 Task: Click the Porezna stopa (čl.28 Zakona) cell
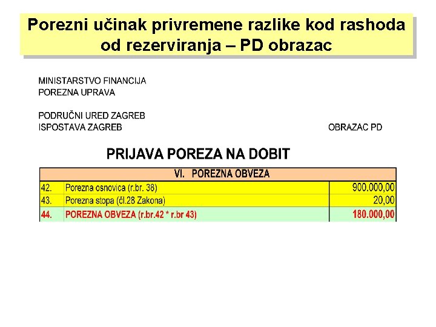[196, 200]
